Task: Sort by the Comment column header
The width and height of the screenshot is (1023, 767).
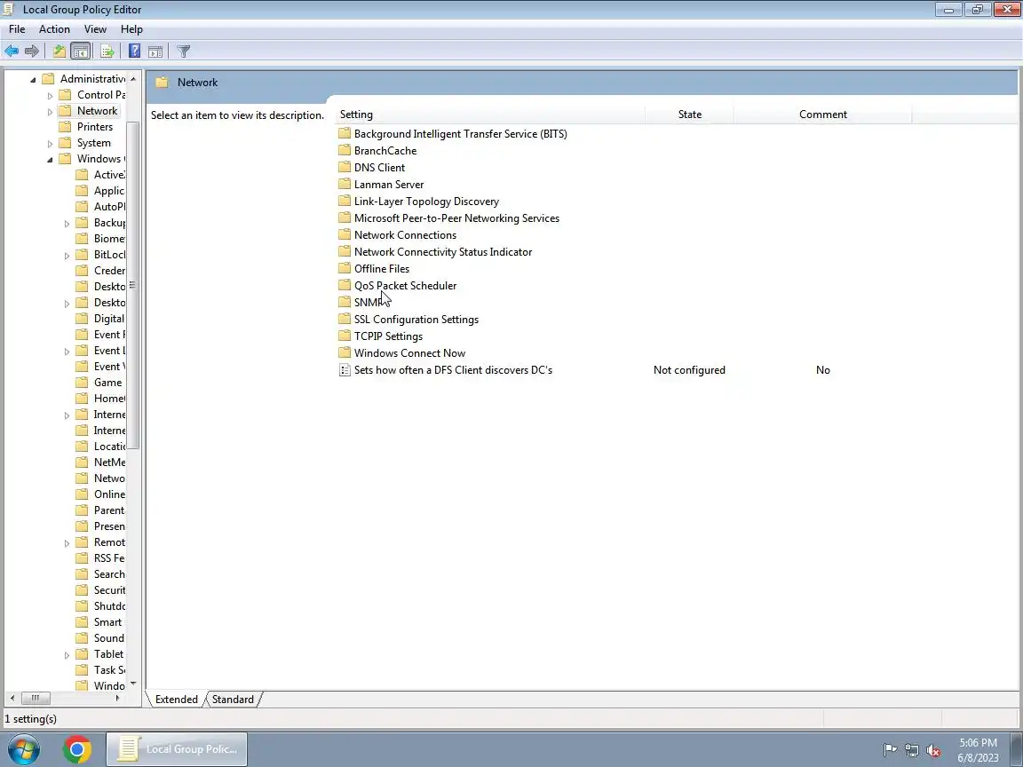Action: tap(822, 115)
